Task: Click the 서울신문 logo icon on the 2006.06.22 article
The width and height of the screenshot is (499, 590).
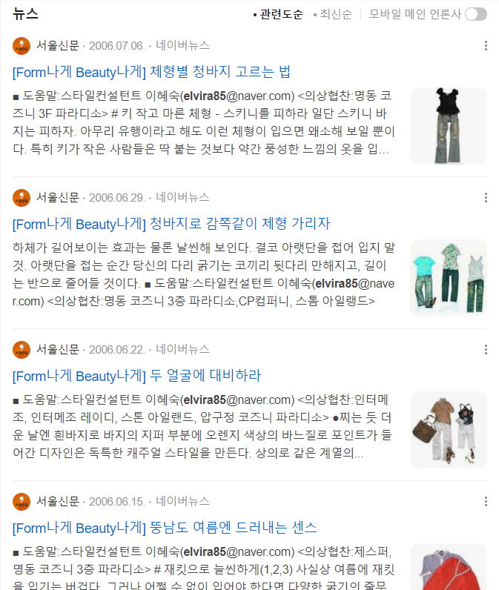Action: click(22, 350)
